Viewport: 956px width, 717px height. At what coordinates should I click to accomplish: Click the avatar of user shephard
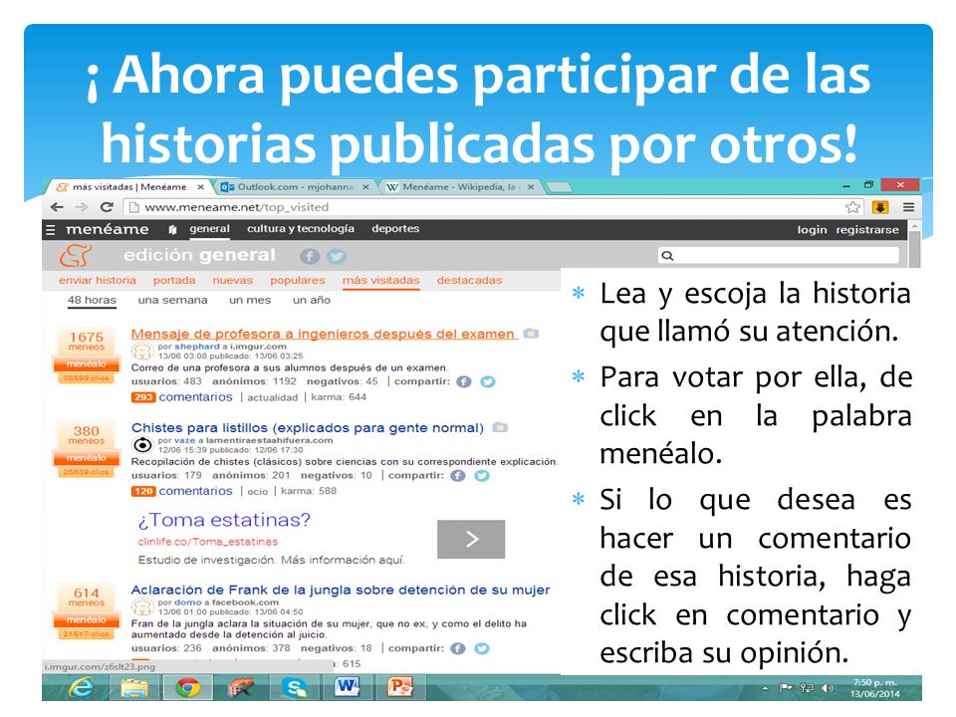142,352
